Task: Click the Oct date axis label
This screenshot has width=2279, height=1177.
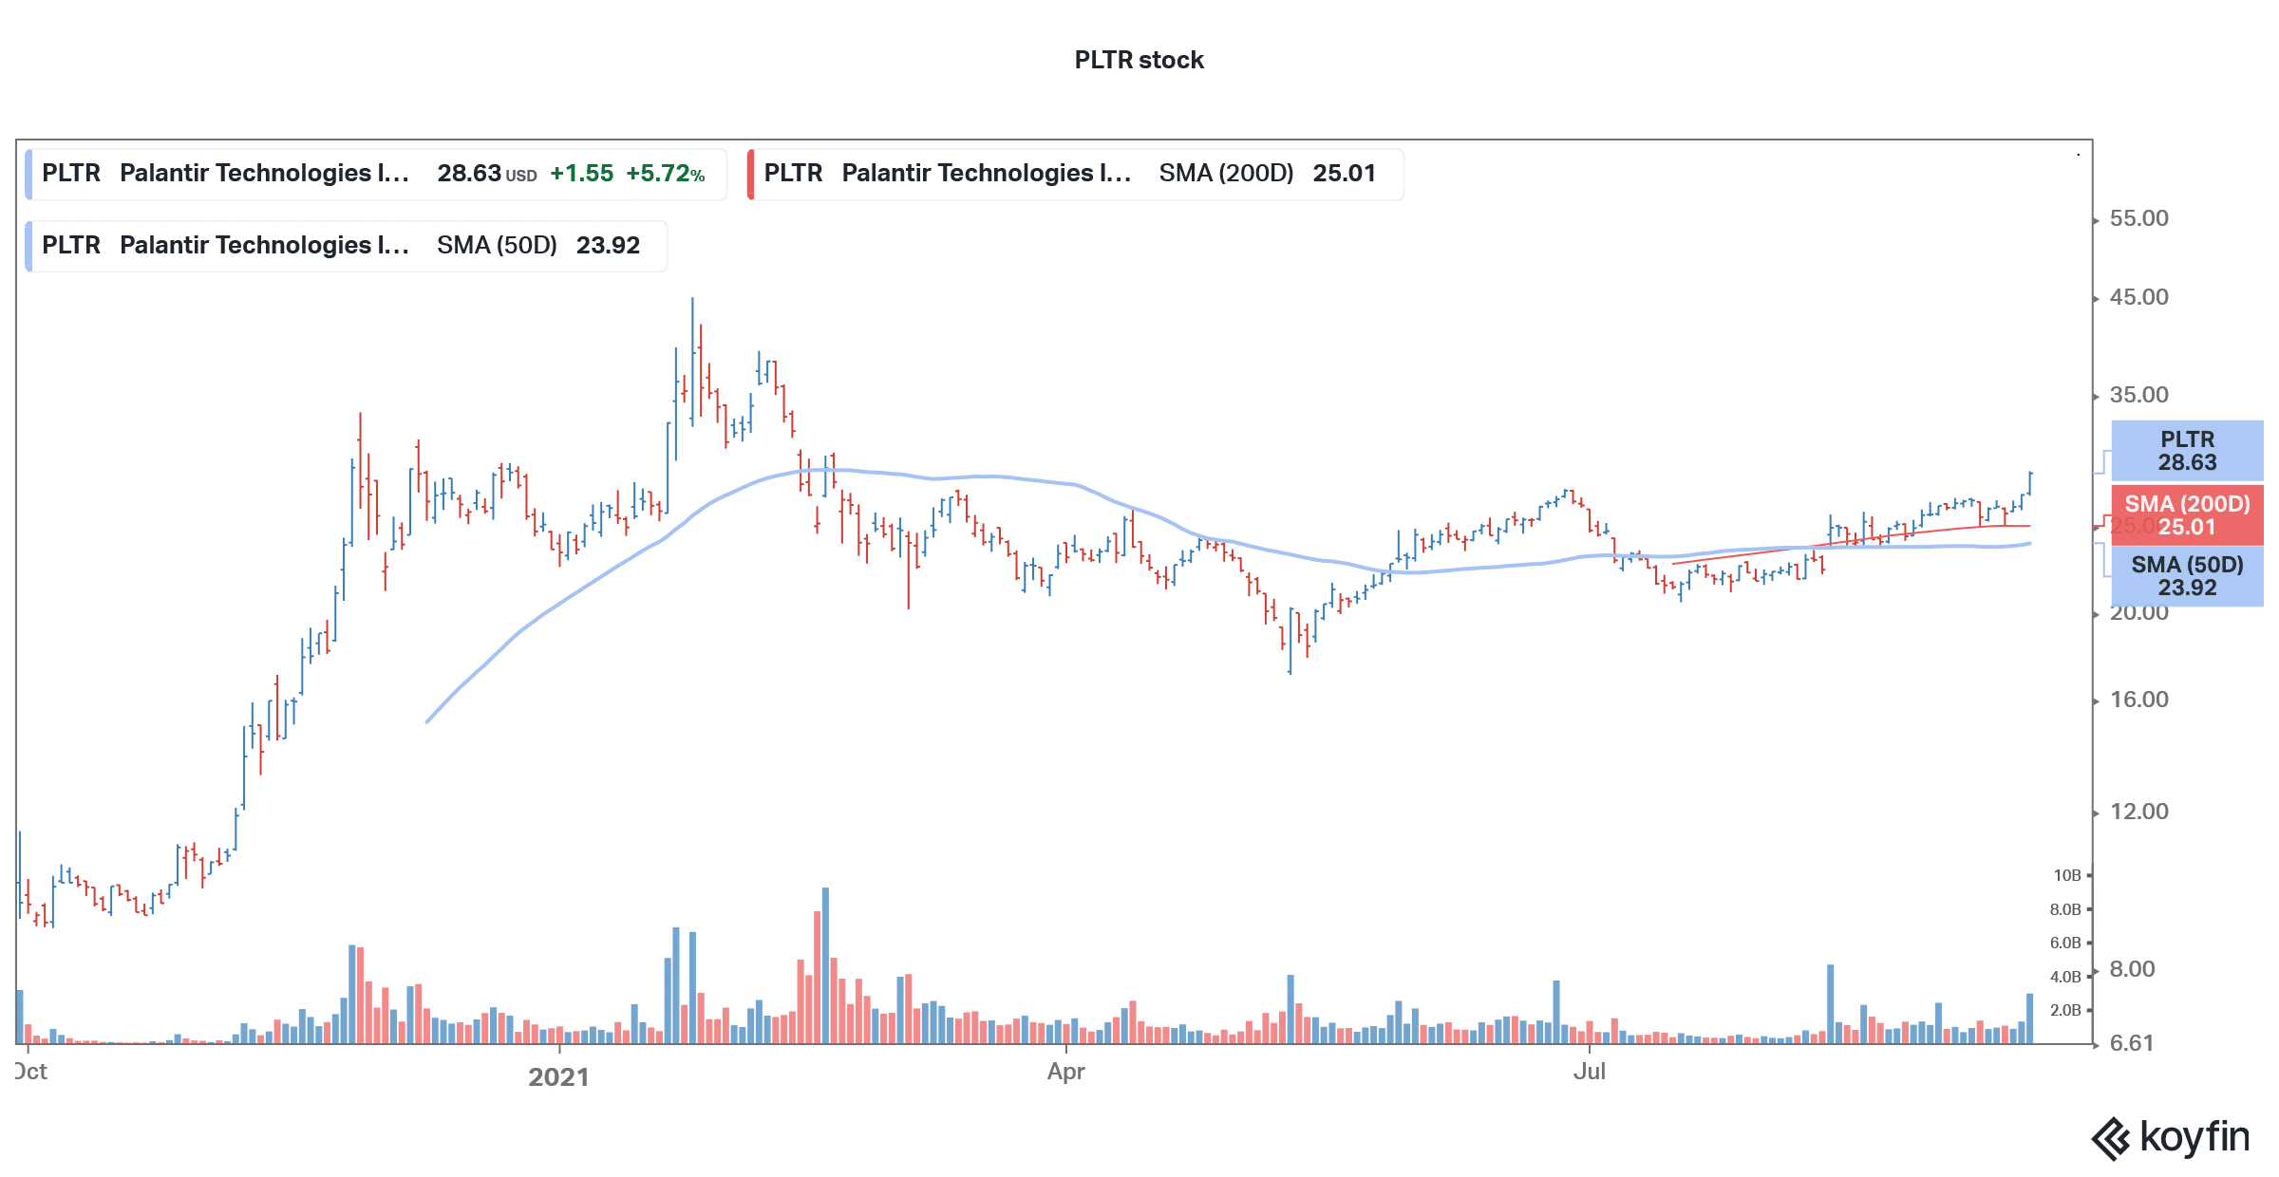Action: (31, 1072)
